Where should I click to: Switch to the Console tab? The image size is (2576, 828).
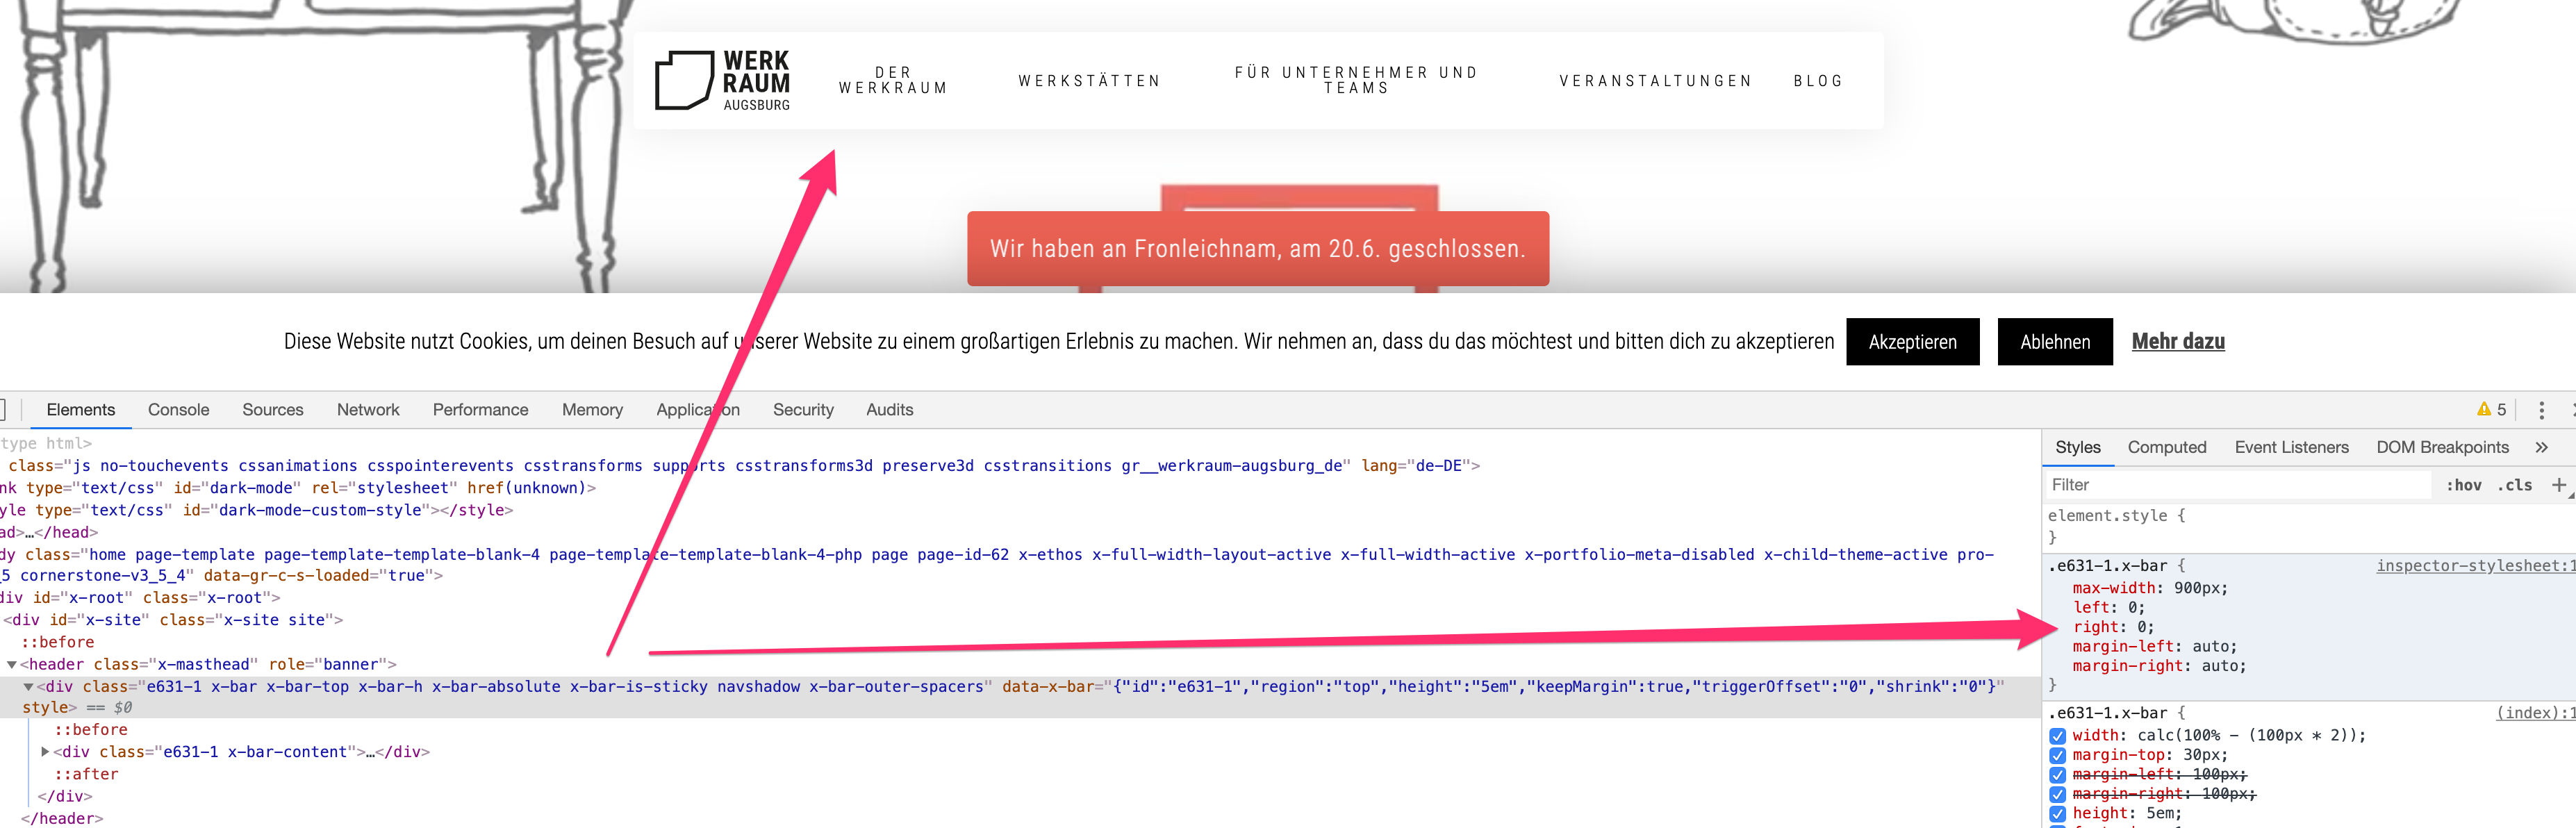point(178,410)
